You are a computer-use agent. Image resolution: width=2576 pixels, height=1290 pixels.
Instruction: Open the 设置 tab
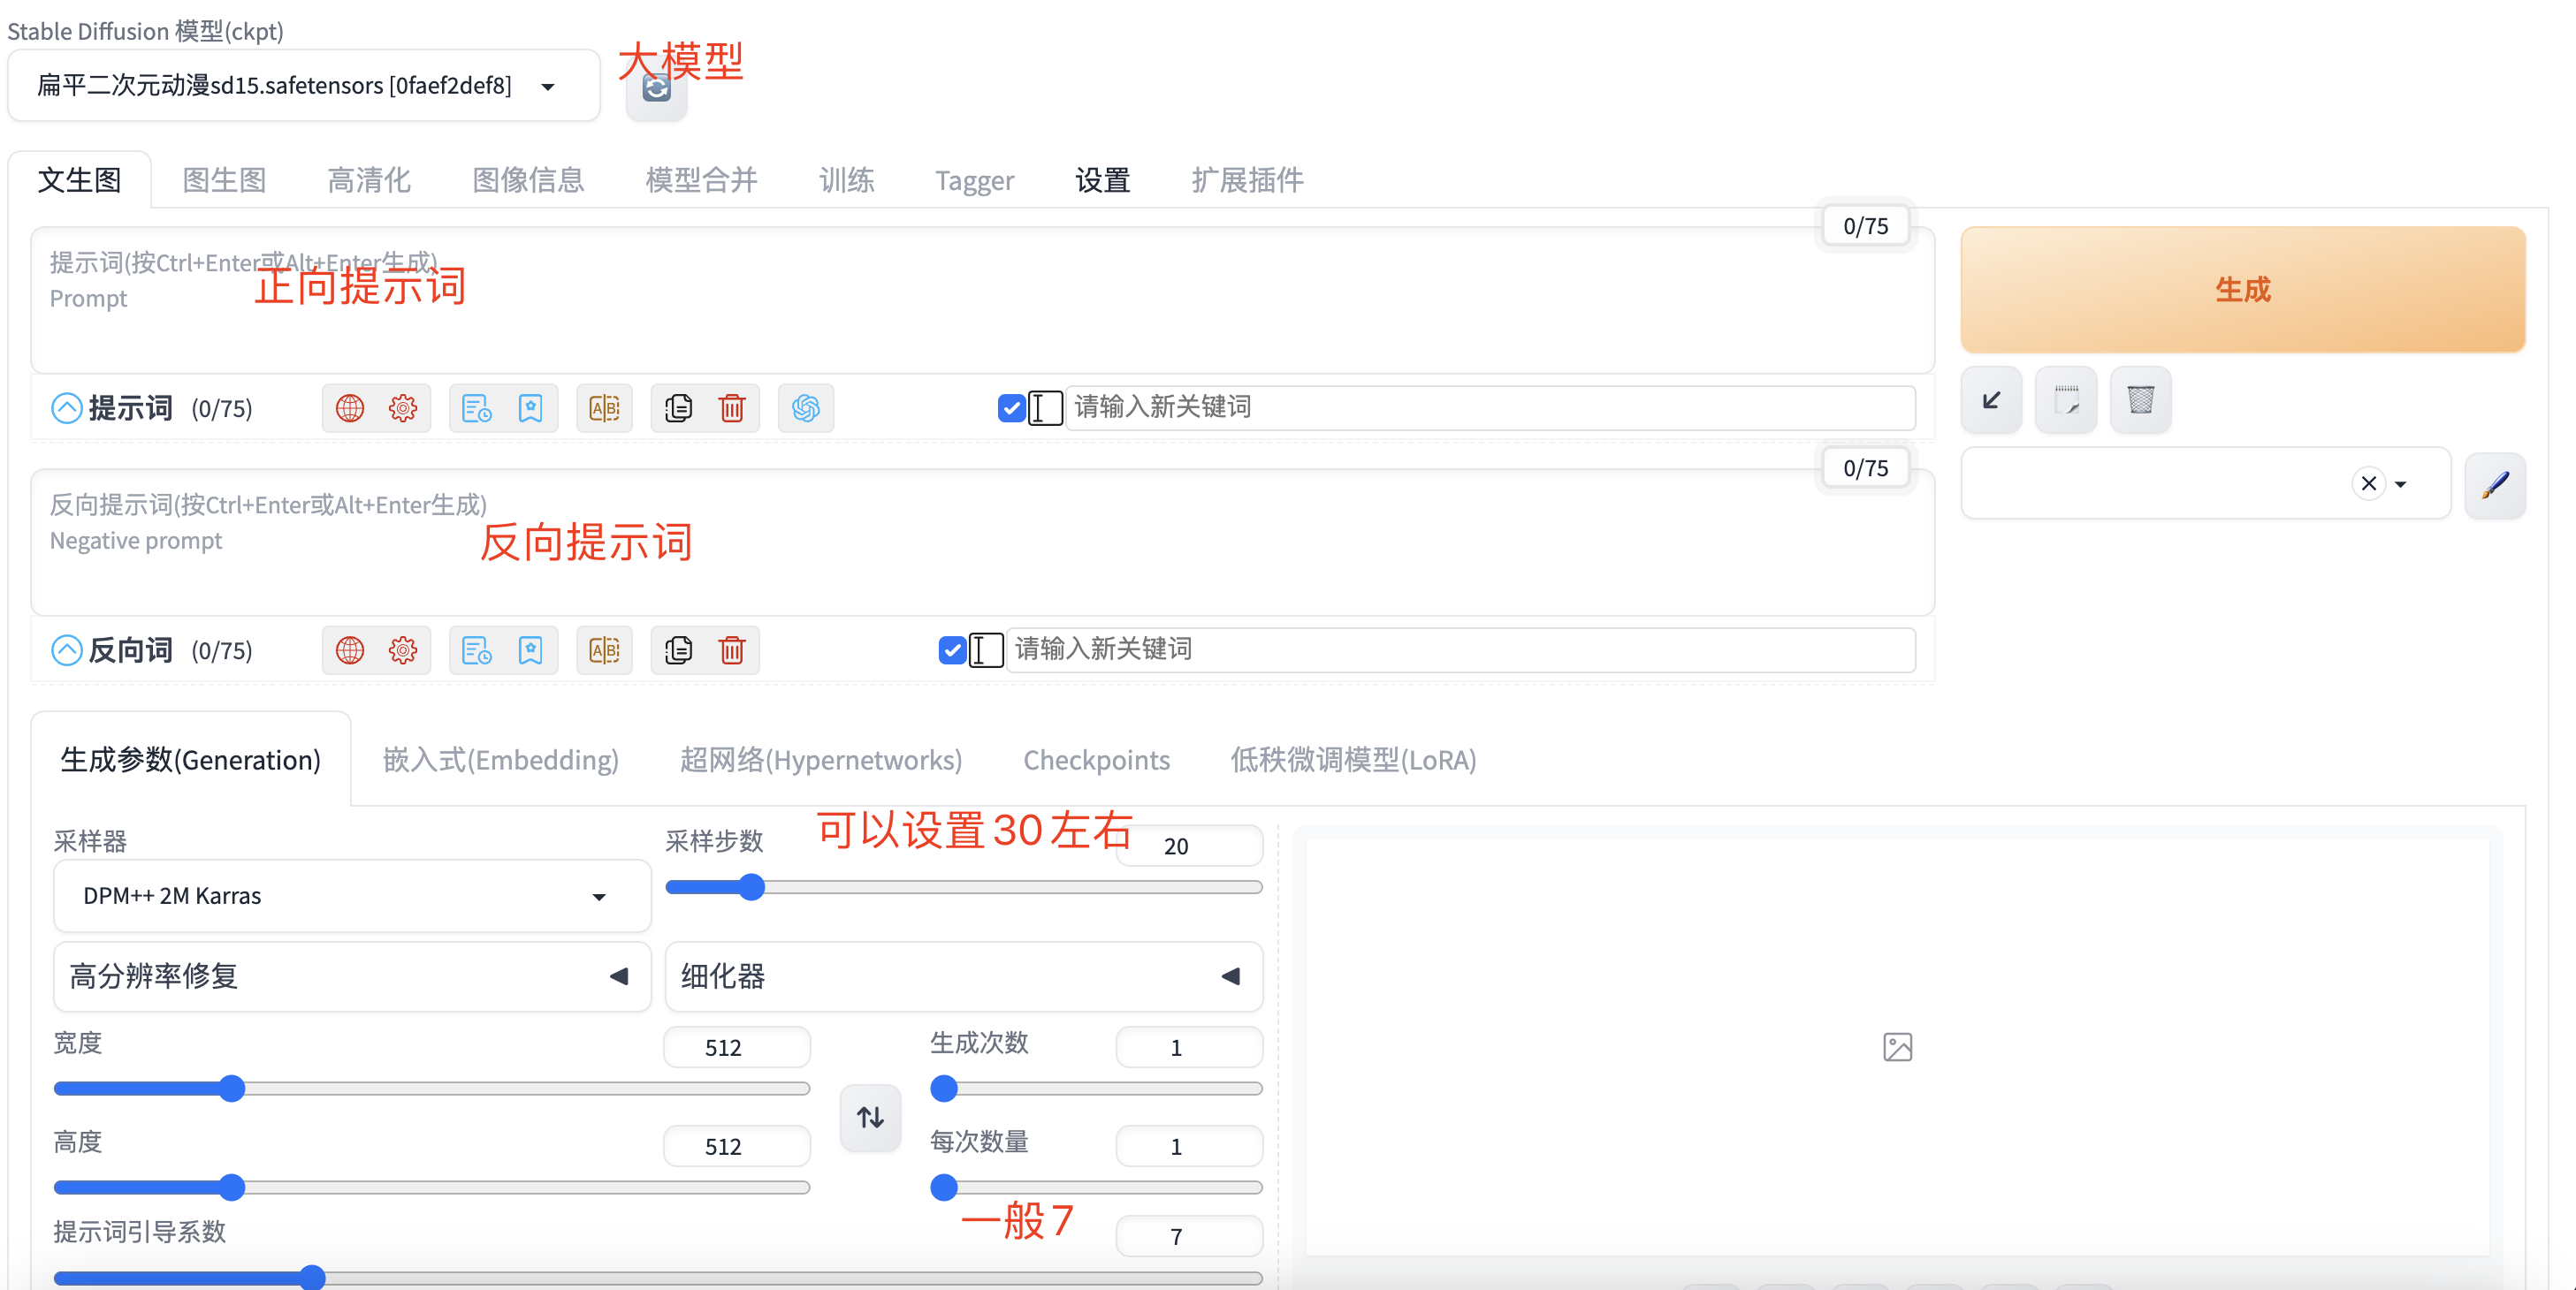[1102, 180]
